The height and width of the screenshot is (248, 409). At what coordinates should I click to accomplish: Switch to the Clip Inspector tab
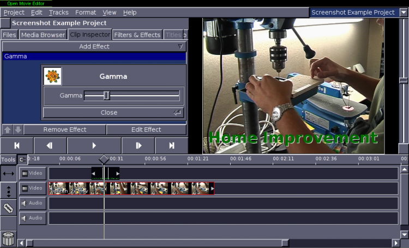[x=90, y=34]
